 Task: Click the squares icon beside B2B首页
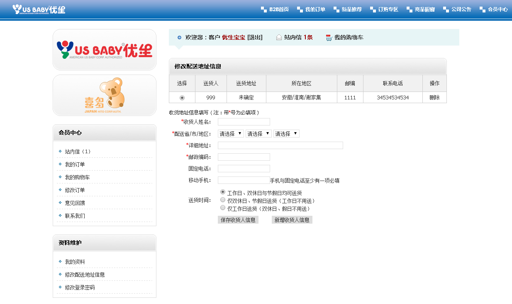(x=264, y=10)
